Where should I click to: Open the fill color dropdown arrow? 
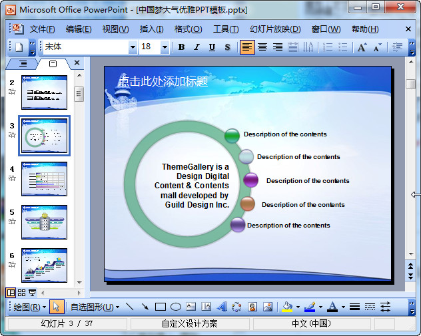pos(298,307)
